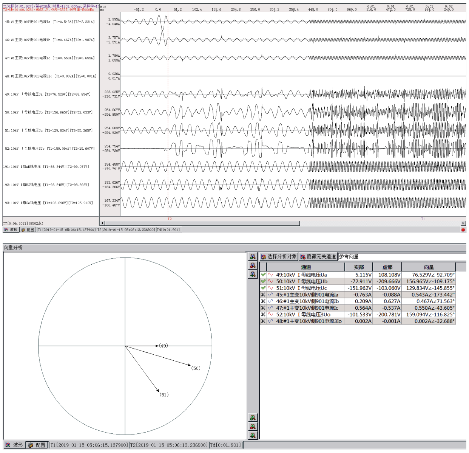Image resolution: width=469 pixels, height=453 pixels.
Task: Click the (49) vector label in phasor diagram
Action: [x=163, y=346]
